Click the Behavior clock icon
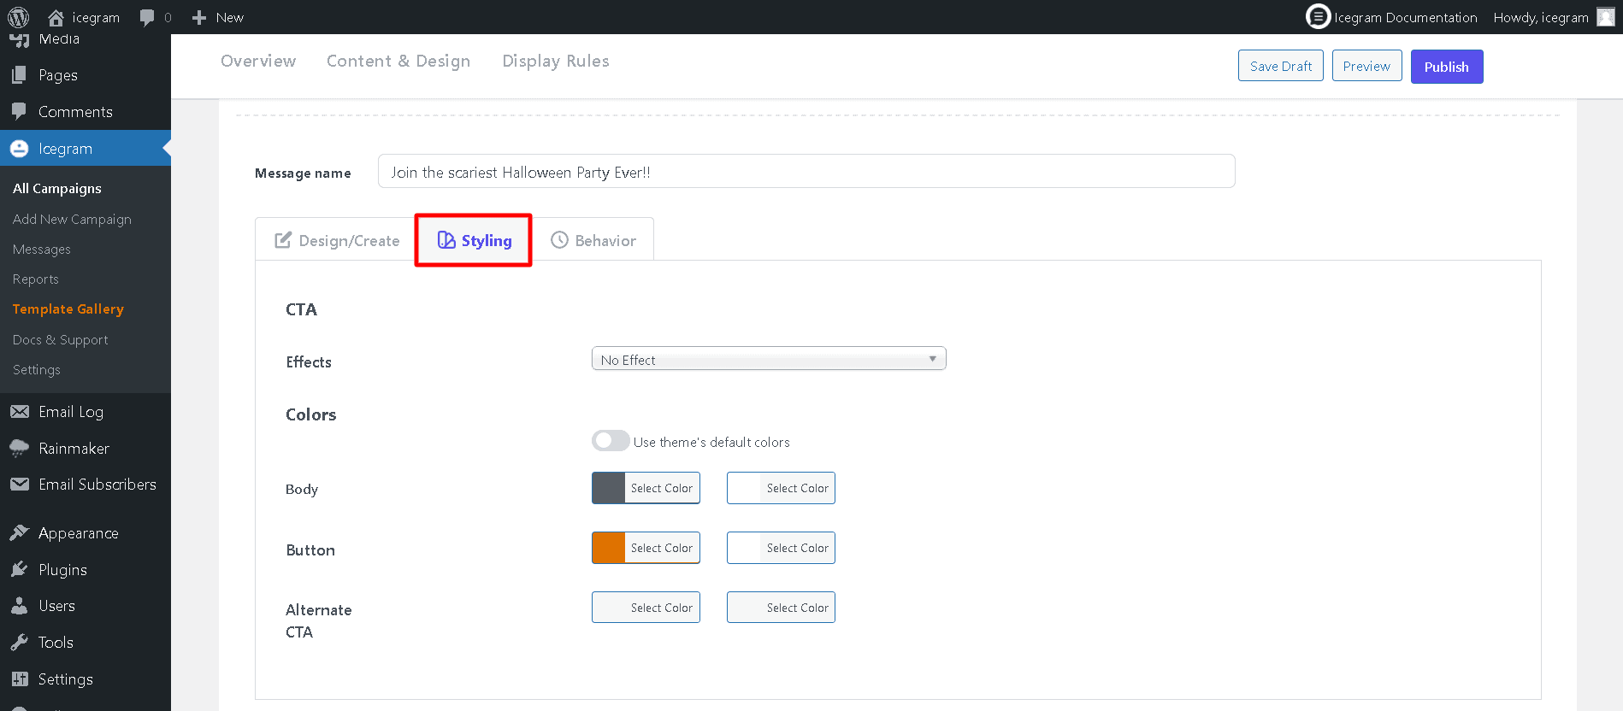1623x711 pixels. tap(559, 240)
